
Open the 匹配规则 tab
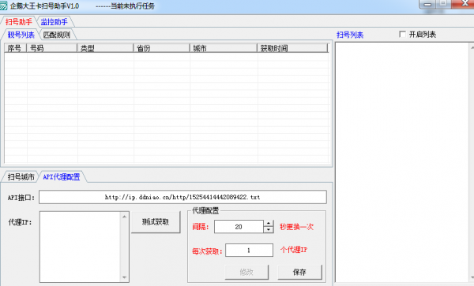pos(57,35)
